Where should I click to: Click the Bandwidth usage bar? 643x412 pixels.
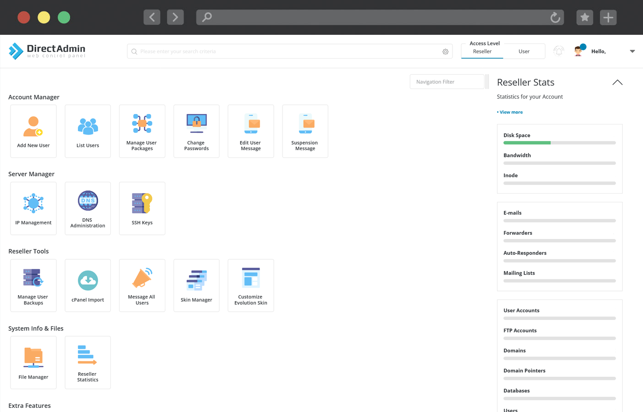pos(560,163)
